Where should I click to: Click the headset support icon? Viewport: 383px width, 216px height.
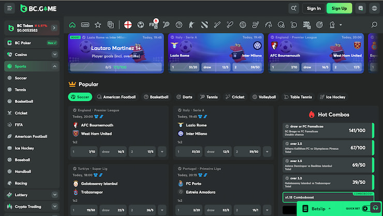pyautogui.click(x=375, y=208)
